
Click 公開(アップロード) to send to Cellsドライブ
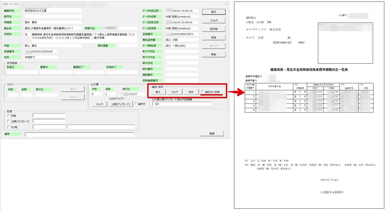pyautogui.click(x=121, y=105)
